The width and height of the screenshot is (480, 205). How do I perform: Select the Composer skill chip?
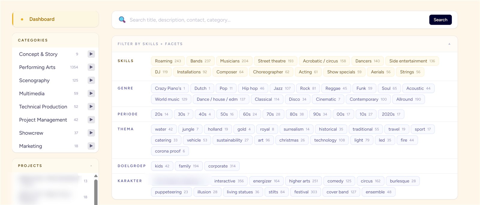(230, 72)
